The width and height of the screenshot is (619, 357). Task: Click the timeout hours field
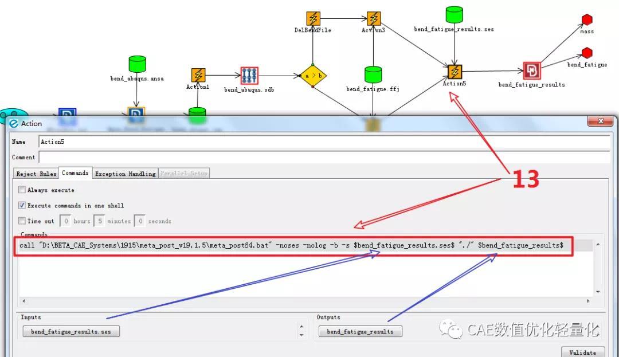pyautogui.click(x=65, y=221)
